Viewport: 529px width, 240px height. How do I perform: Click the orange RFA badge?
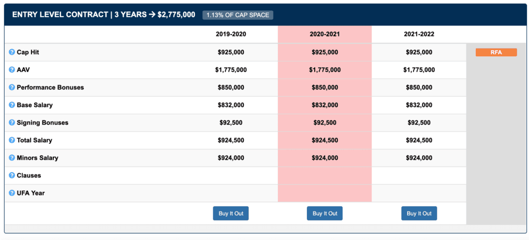[x=496, y=52]
